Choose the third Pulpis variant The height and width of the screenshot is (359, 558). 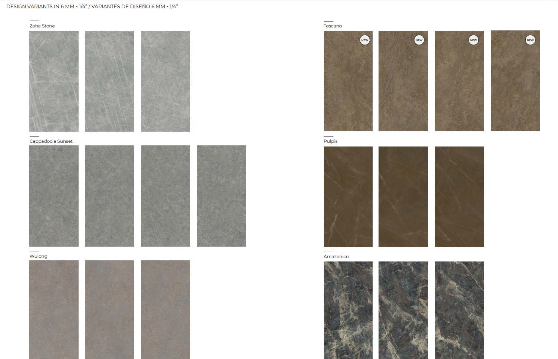point(459,197)
